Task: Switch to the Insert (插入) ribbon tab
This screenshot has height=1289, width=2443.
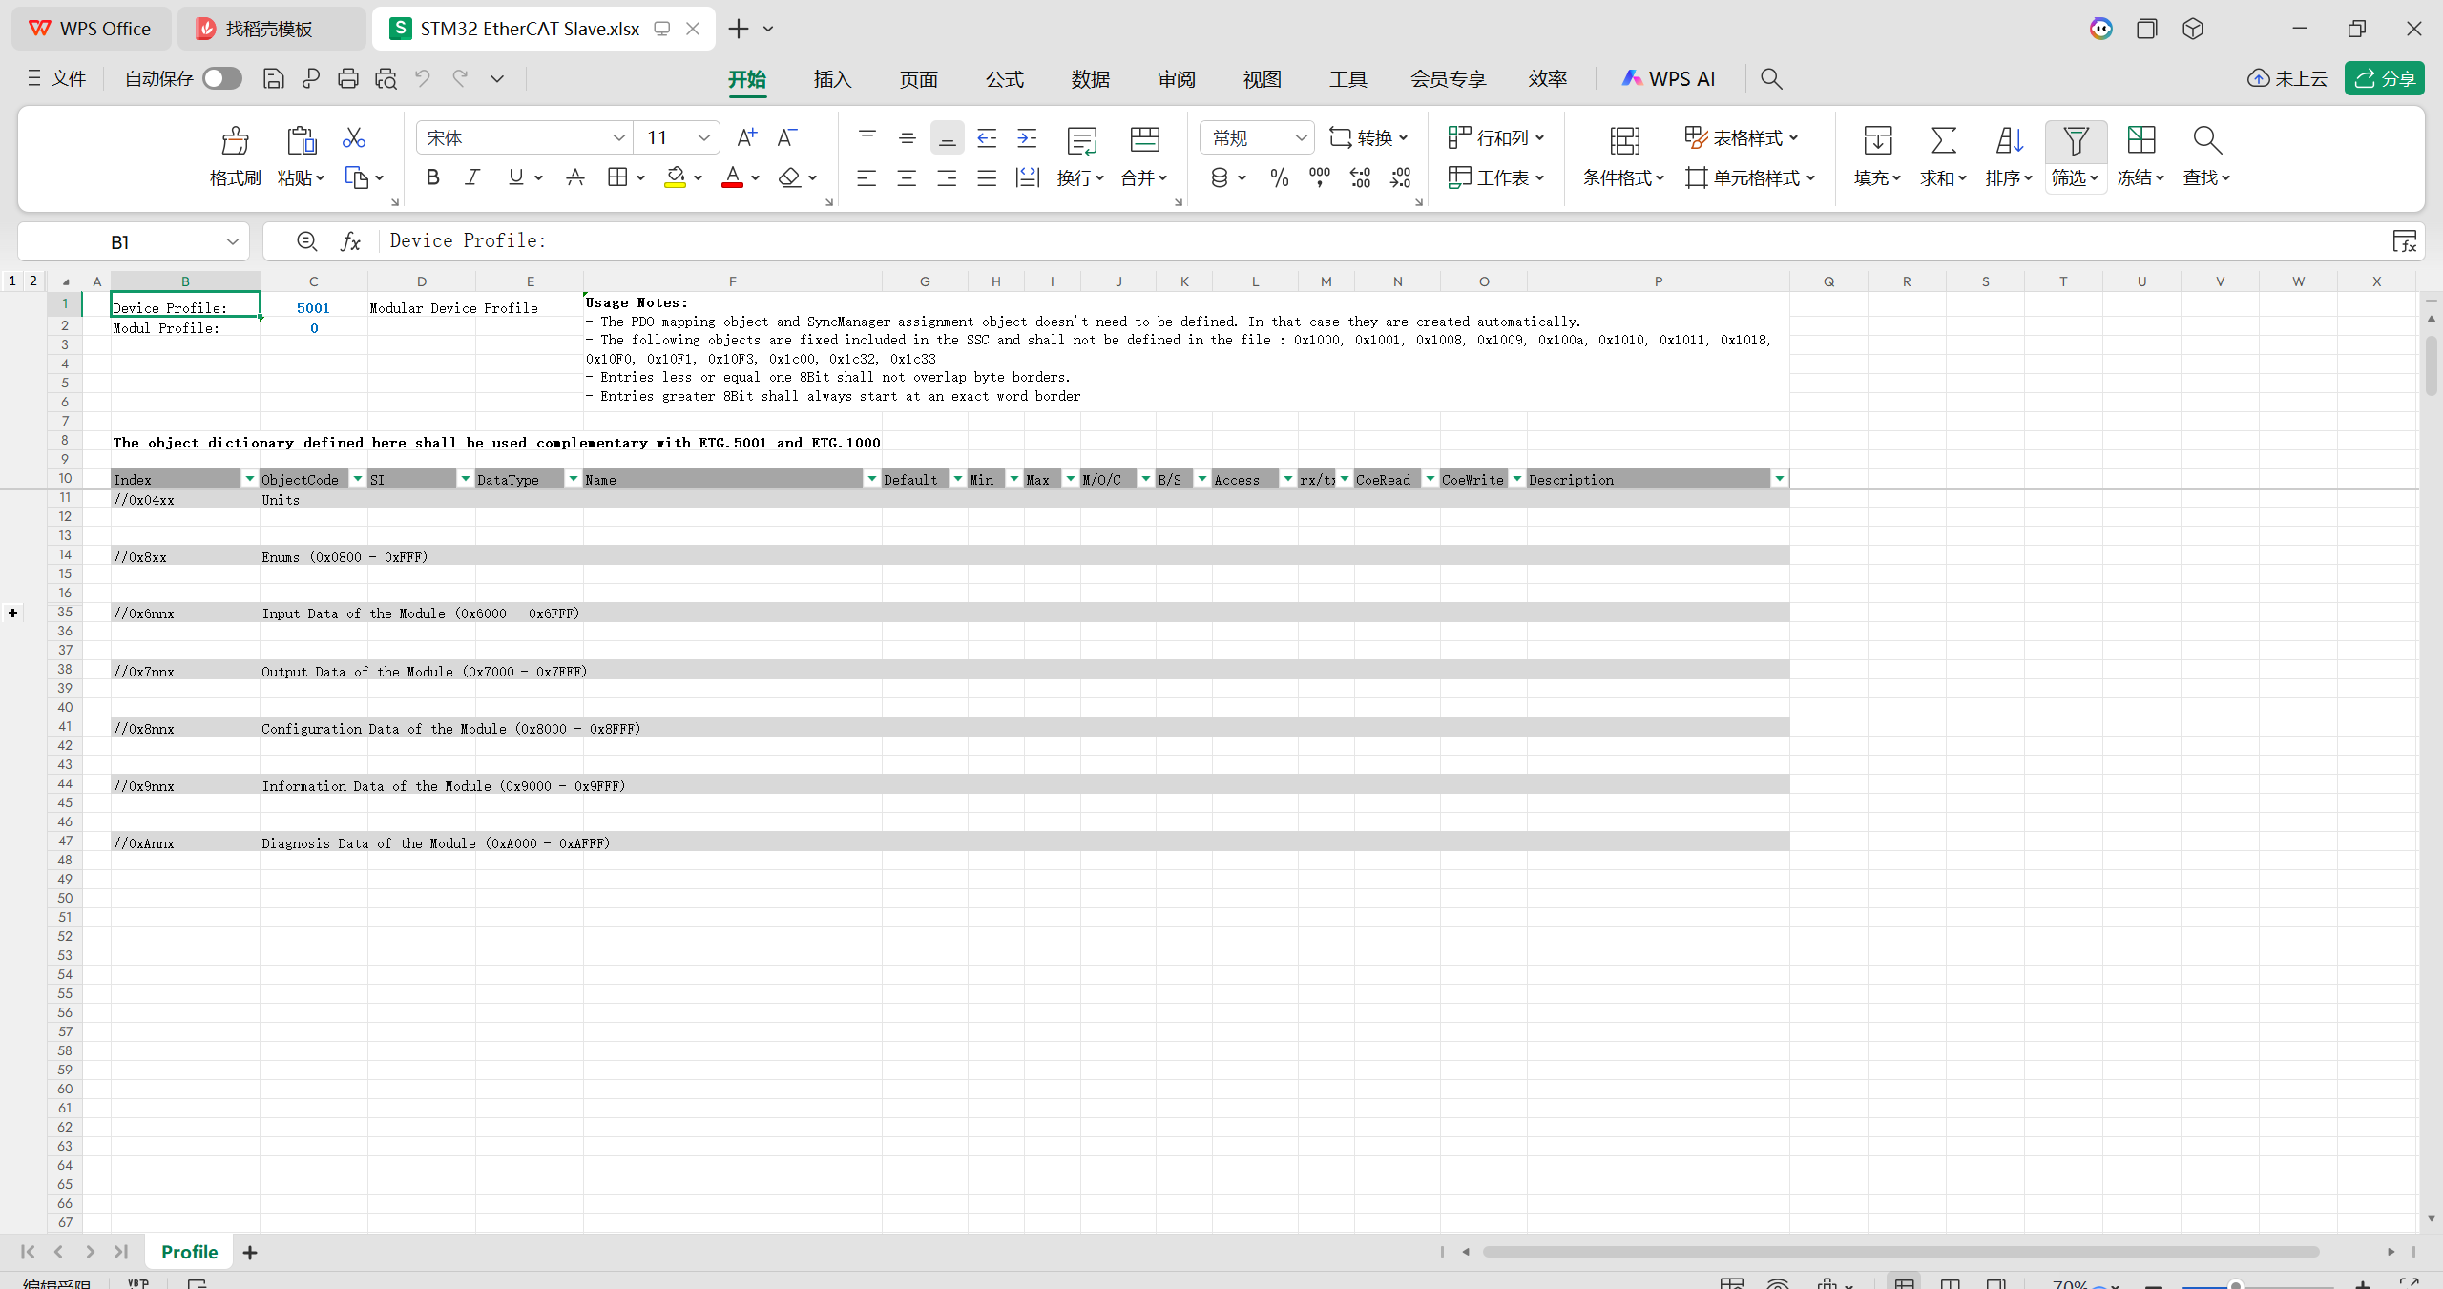Action: (x=831, y=79)
